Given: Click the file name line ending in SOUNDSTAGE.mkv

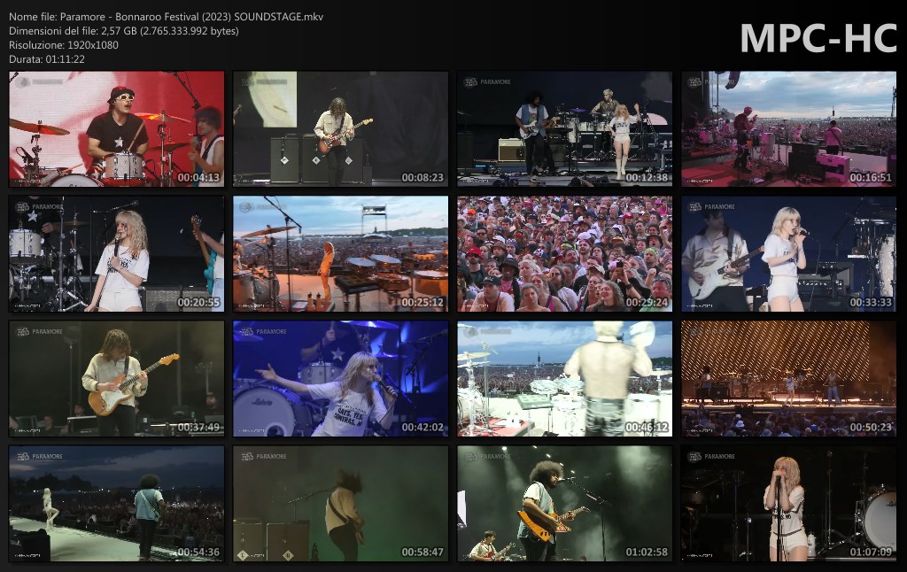Looking at the screenshot, I should [166, 17].
